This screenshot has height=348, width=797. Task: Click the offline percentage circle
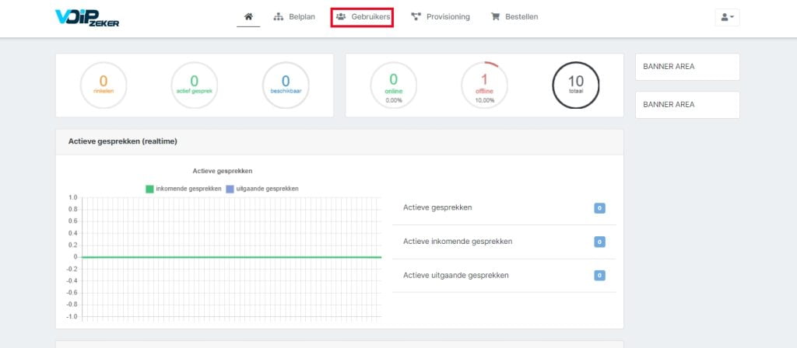point(484,85)
